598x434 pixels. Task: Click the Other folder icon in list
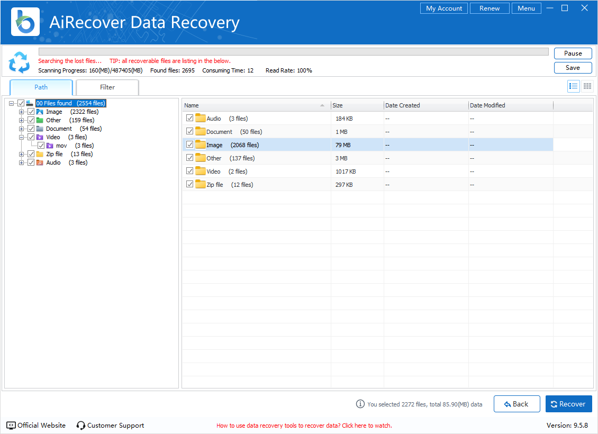200,158
